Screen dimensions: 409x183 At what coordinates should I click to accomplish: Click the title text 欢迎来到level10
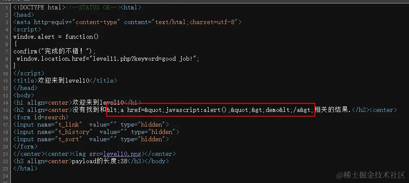click(x=63, y=81)
